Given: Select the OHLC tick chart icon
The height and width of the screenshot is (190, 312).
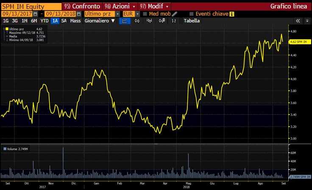Looking at the screenshot, I should (174, 21).
